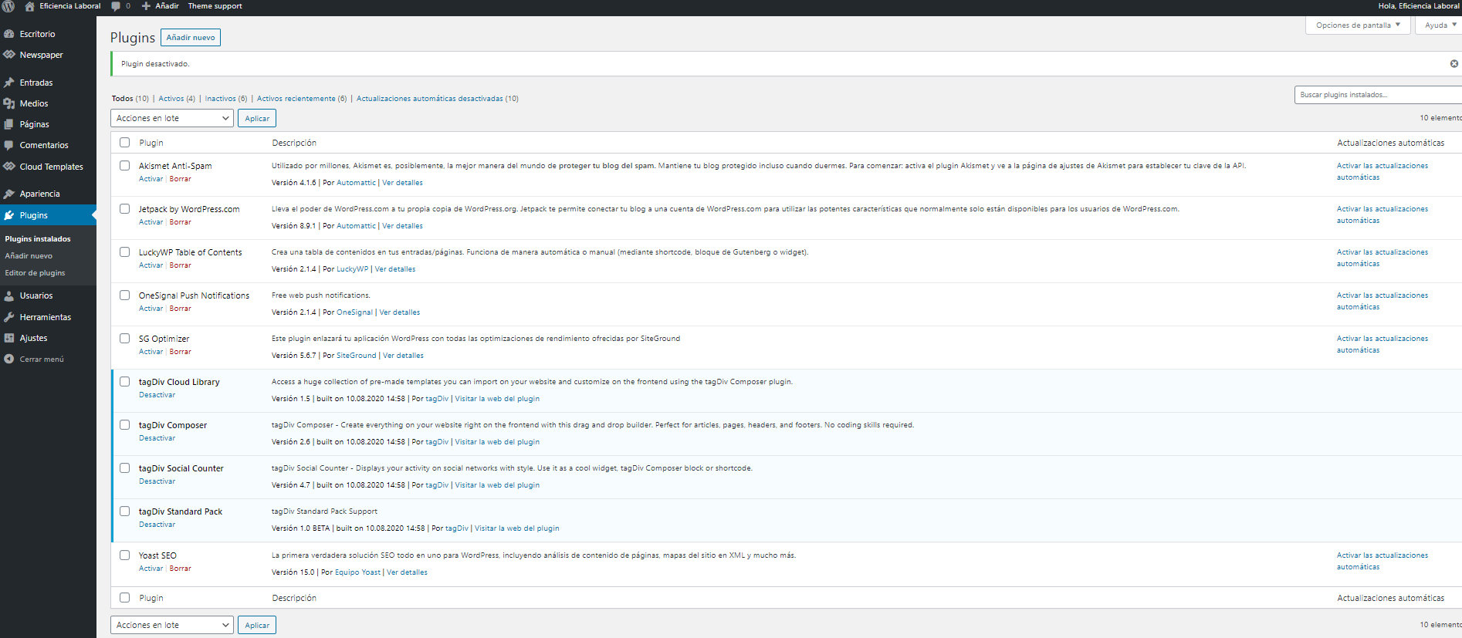Click the Apariencia paintbrush icon

pyautogui.click(x=9, y=194)
